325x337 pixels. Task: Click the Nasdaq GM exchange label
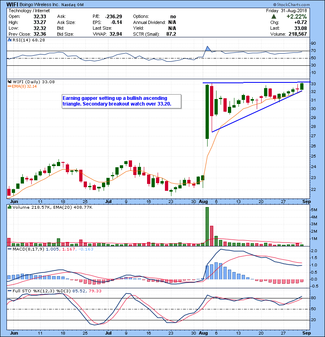pos(72,5)
